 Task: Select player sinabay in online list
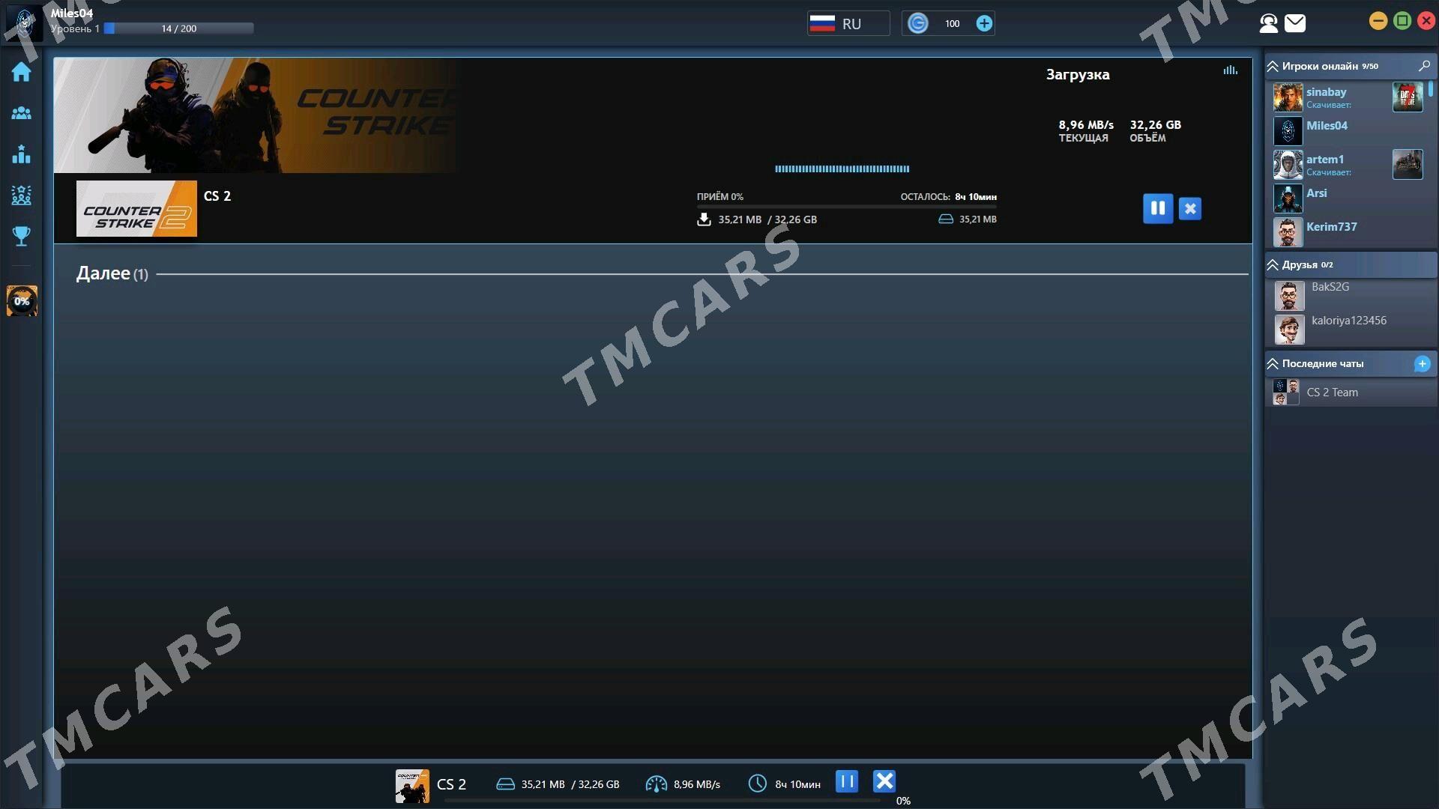[1326, 92]
